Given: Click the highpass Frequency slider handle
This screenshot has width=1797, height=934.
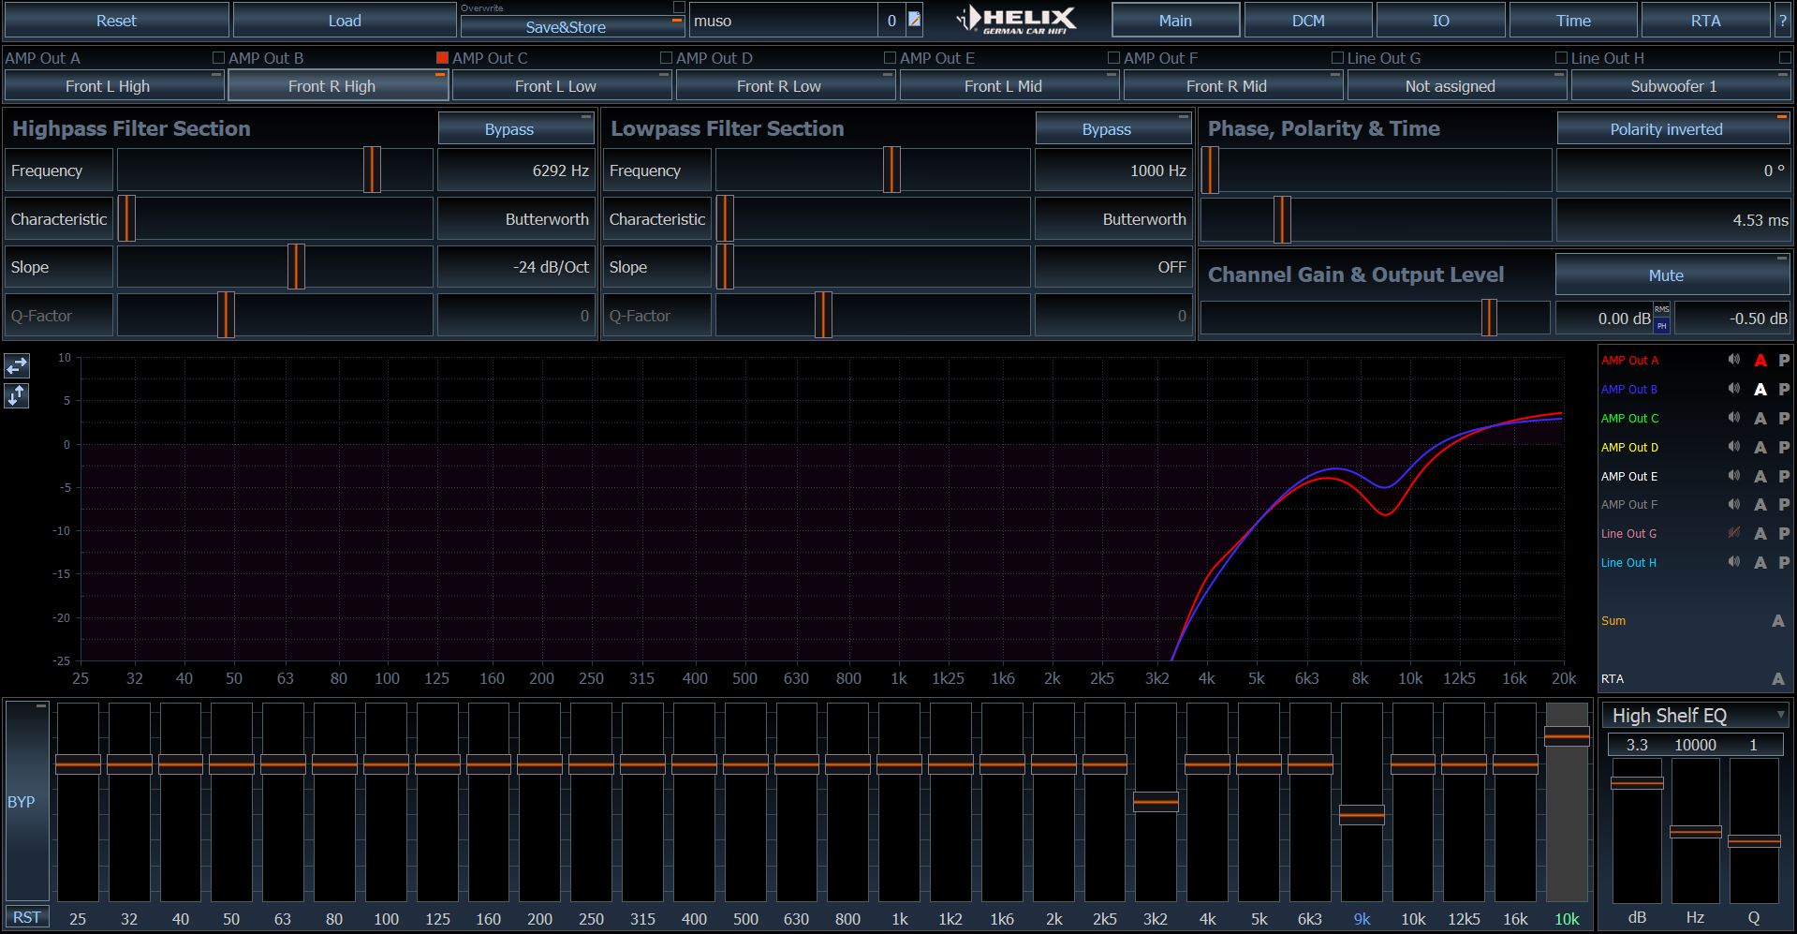Looking at the screenshot, I should point(372,170).
